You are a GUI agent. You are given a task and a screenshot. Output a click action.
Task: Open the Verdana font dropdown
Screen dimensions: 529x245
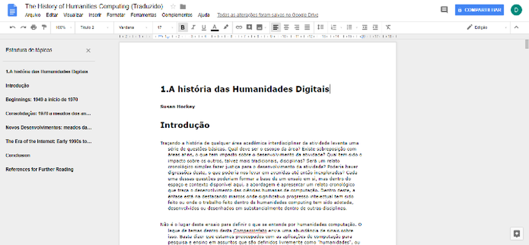133,27
